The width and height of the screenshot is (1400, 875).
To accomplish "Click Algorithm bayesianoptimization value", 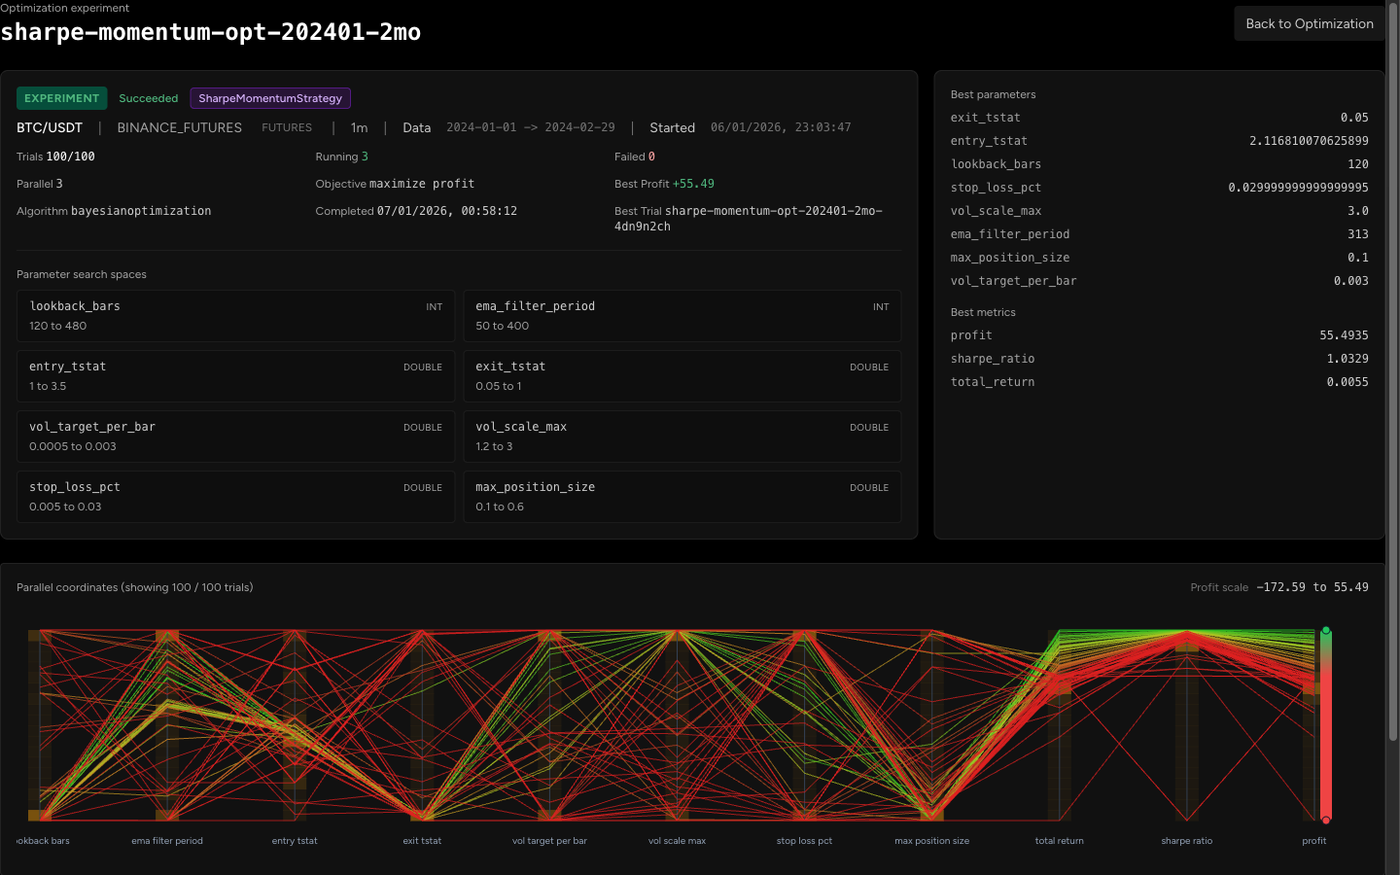I will (141, 211).
